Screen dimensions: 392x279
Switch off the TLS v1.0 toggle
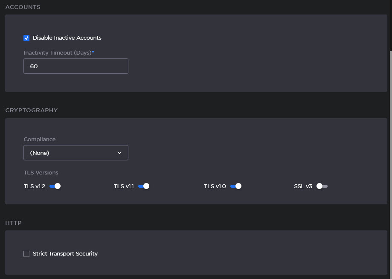236,186
